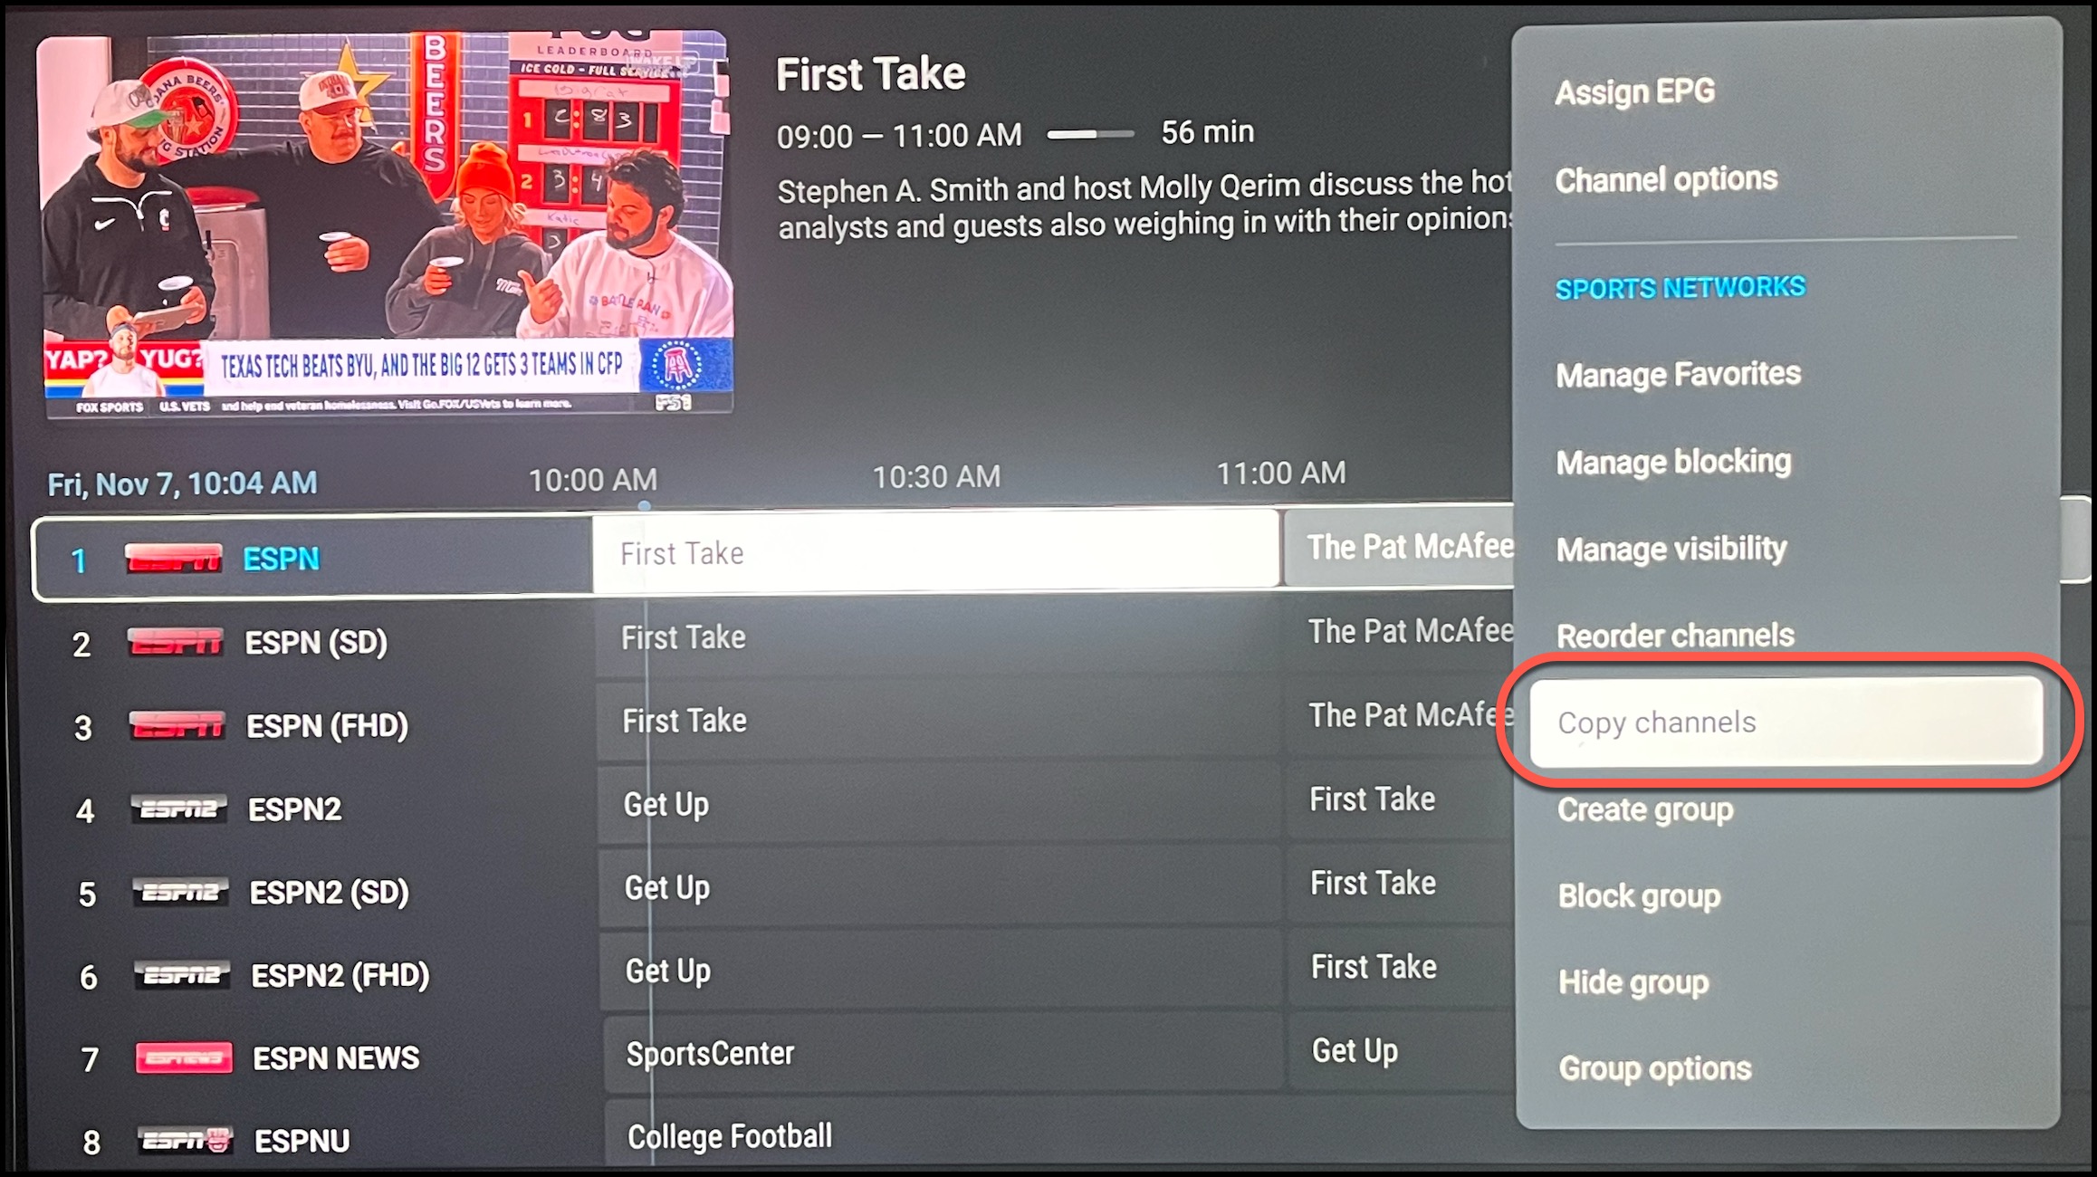Choose Manage Favorites
Image resolution: width=2097 pixels, height=1177 pixels.
click(1678, 374)
